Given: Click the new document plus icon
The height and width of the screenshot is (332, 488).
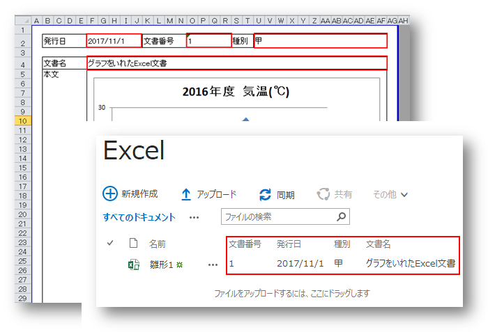Looking at the screenshot, I should 110,194.
